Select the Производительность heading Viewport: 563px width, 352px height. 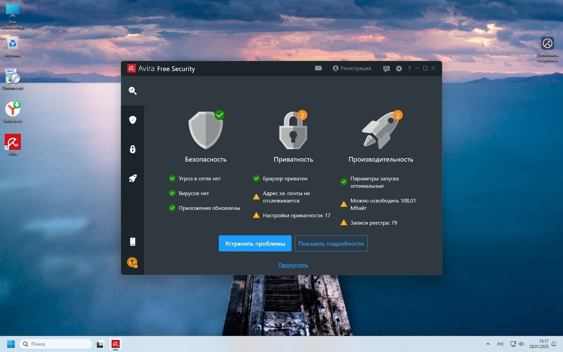[381, 159]
